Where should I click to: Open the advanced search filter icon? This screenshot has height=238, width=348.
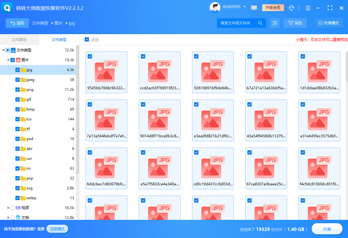[x=274, y=23]
